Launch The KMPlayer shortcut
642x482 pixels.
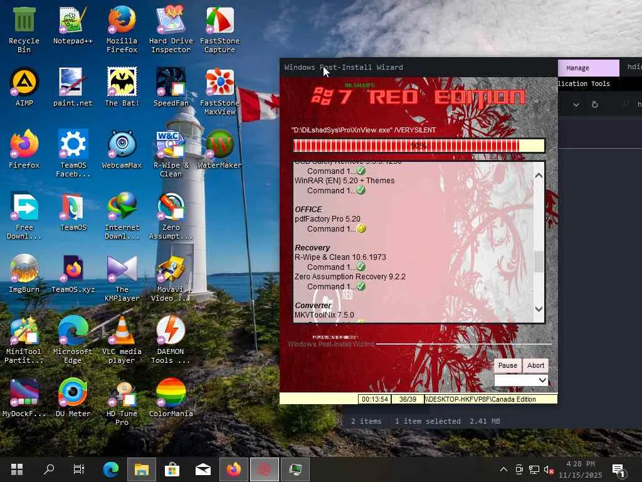click(x=122, y=278)
